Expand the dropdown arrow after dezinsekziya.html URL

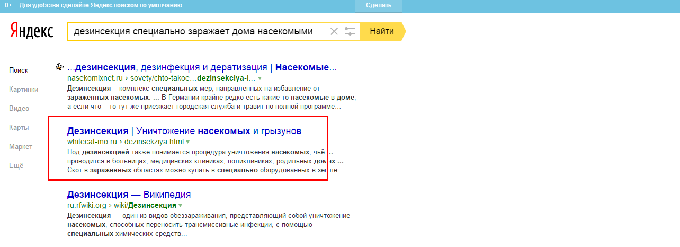[x=187, y=142]
